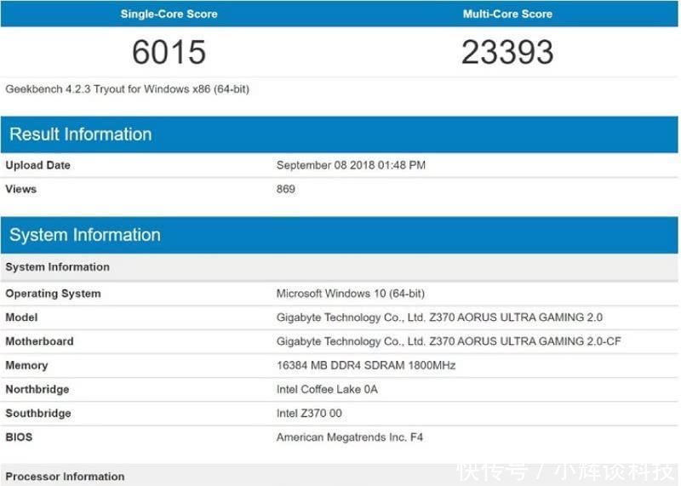Image resolution: width=681 pixels, height=486 pixels.
Task: Click the Operating System row label
Action: [53, 294]
